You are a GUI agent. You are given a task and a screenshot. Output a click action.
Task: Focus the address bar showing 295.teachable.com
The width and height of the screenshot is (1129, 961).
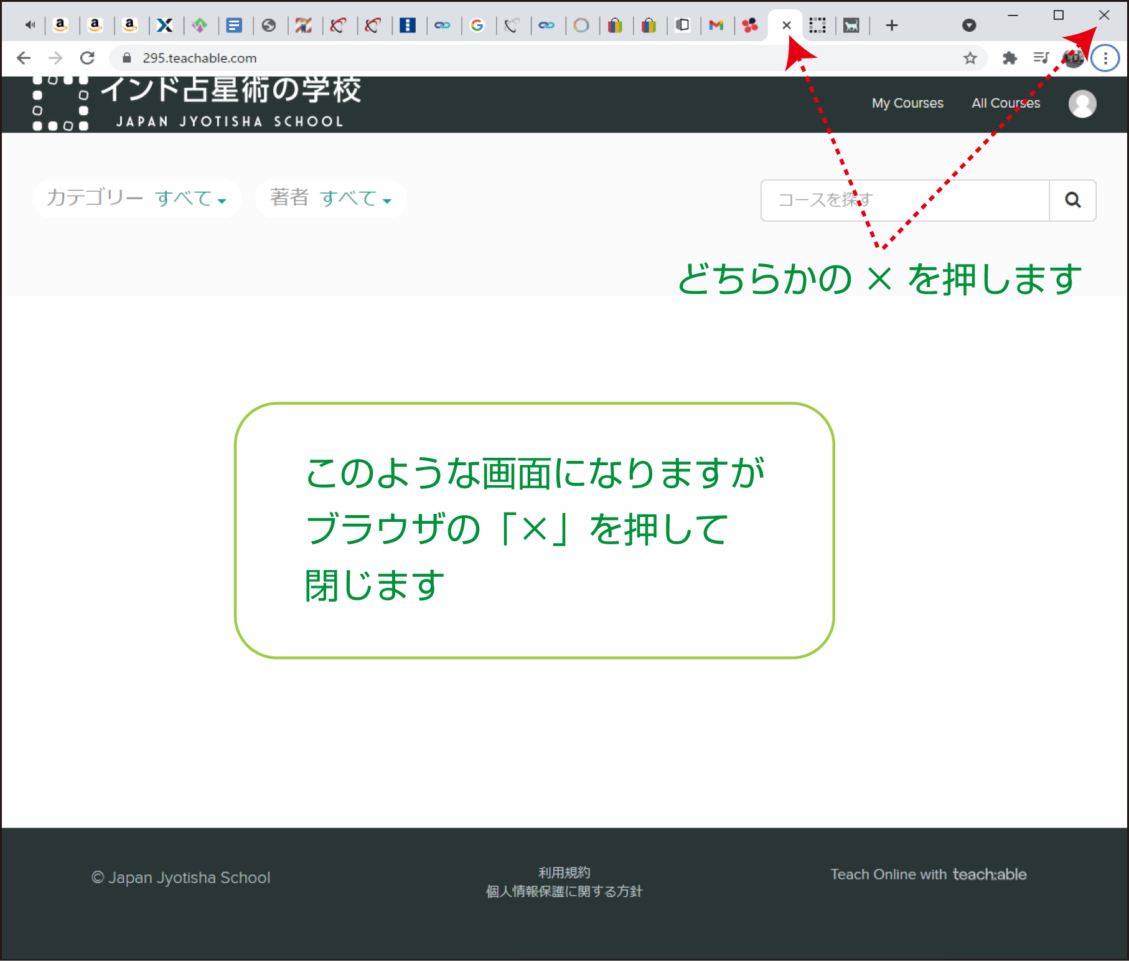[x=548, y=58]
